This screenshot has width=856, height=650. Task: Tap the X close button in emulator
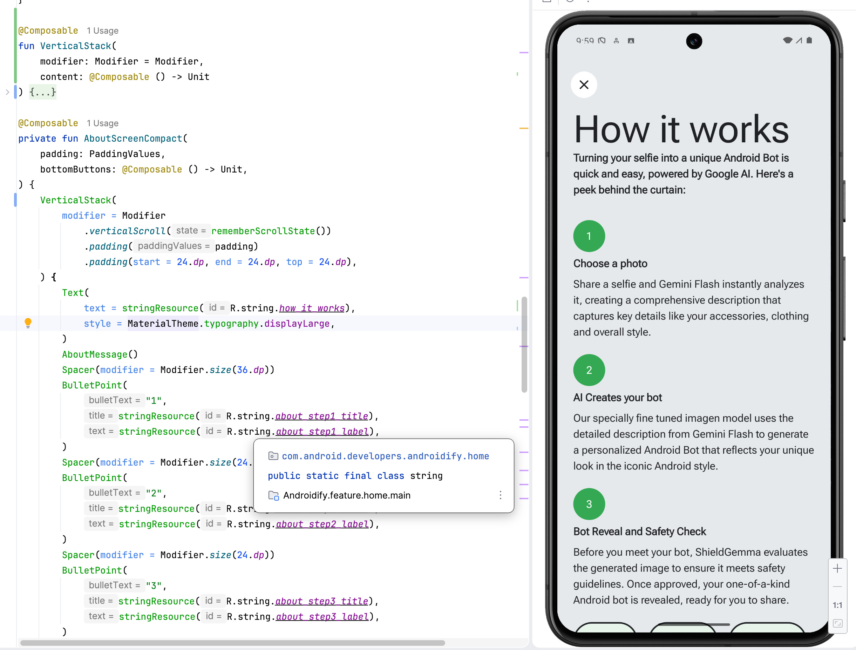pyautogui.click(x=584, y=84)
